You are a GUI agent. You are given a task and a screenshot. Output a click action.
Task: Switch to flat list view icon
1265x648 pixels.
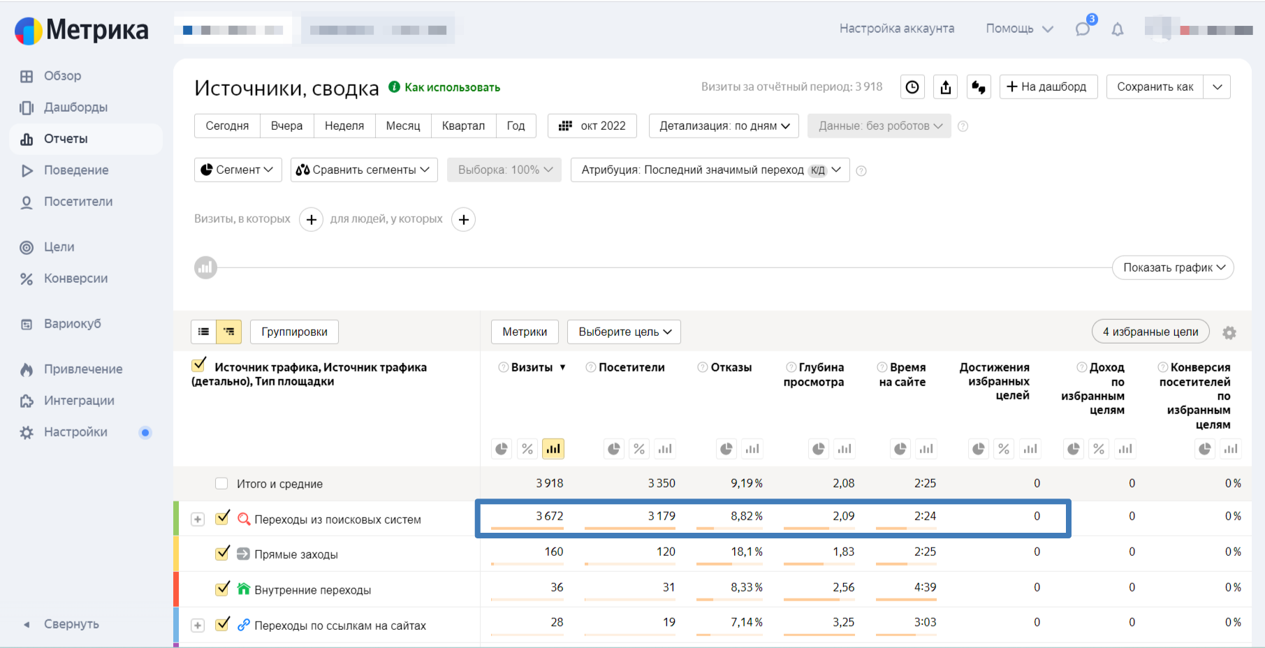[204, 332]
